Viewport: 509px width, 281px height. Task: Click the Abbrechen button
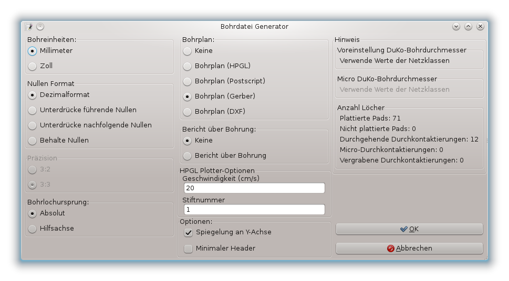pos(409,248)
